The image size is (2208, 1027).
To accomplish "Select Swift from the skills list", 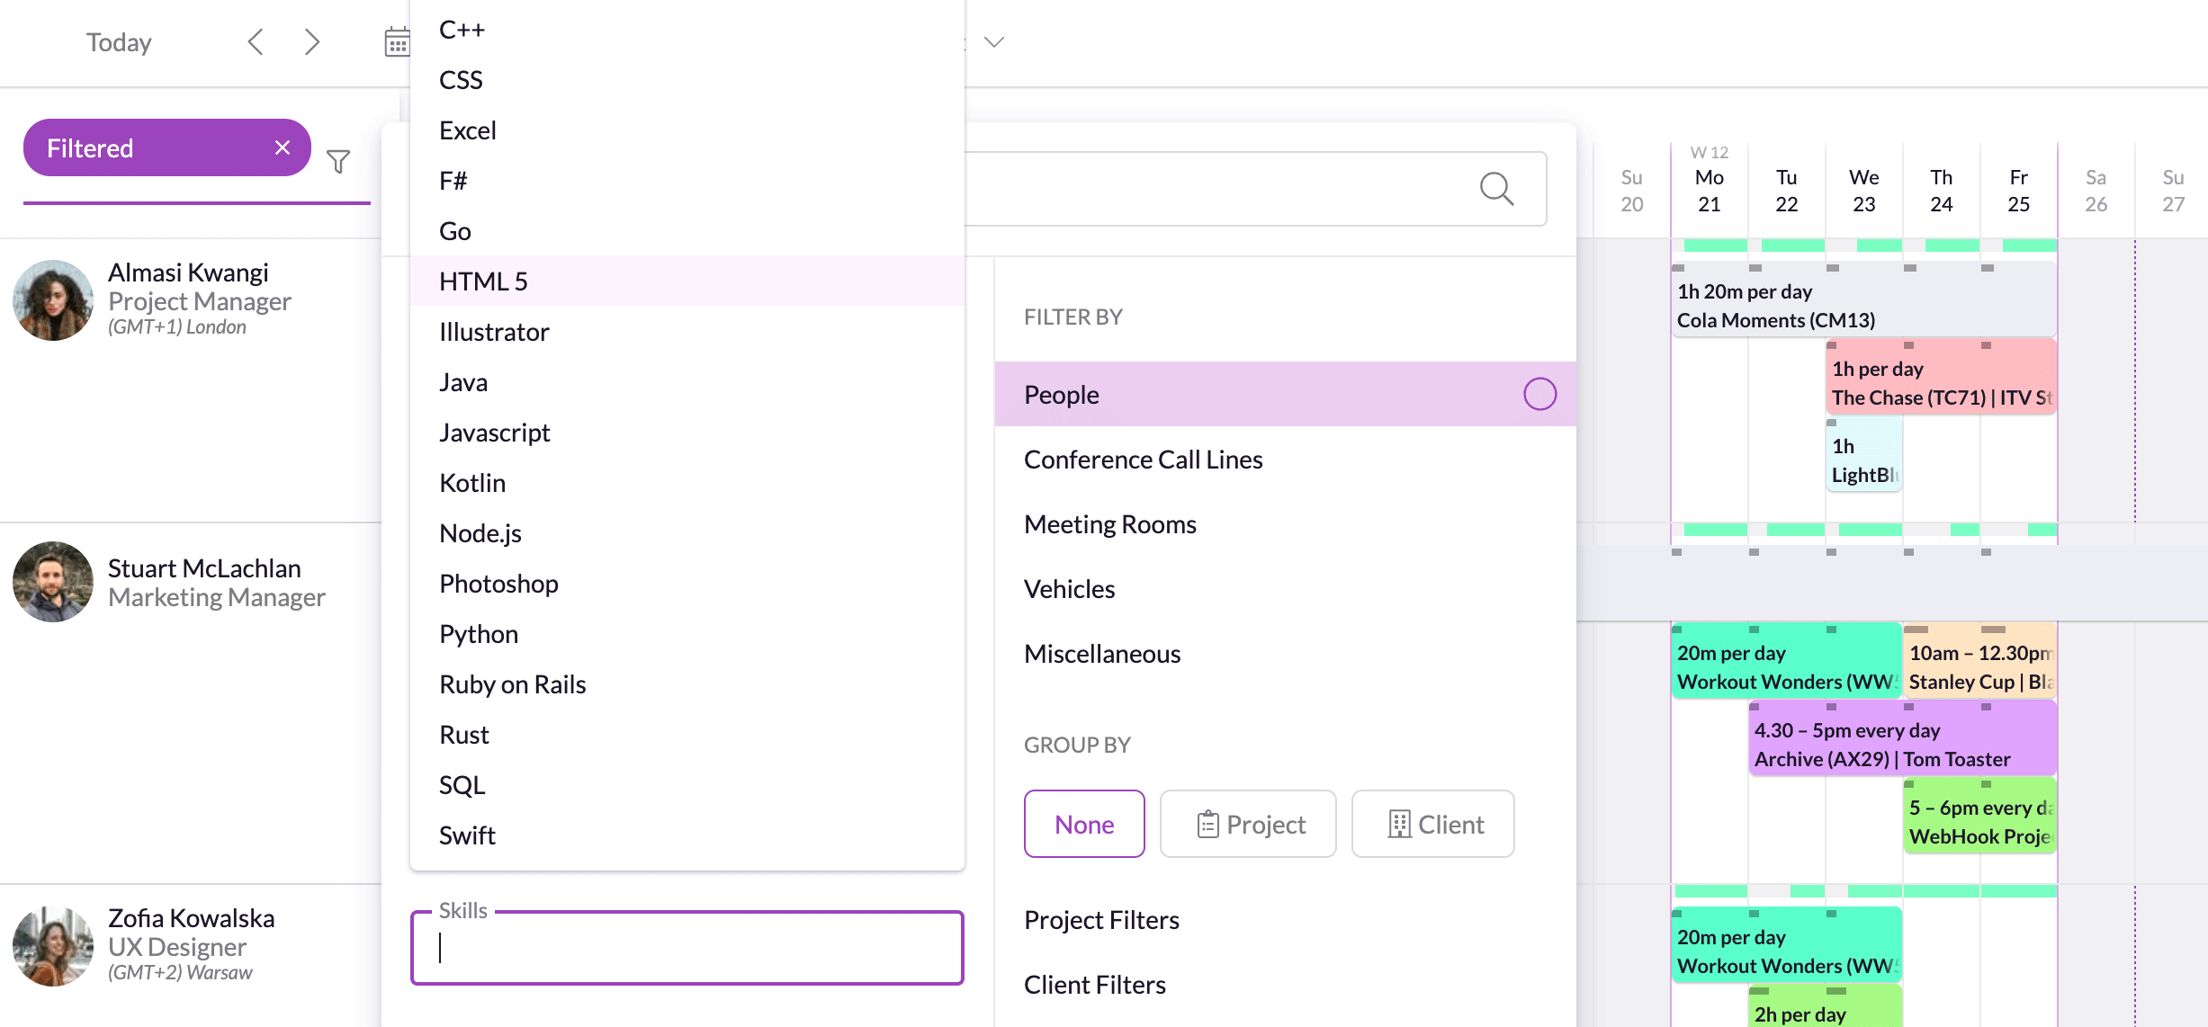I will click(468, 835).
